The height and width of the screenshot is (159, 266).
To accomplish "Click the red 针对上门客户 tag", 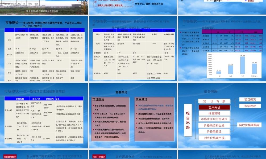I will coord(99,157).
